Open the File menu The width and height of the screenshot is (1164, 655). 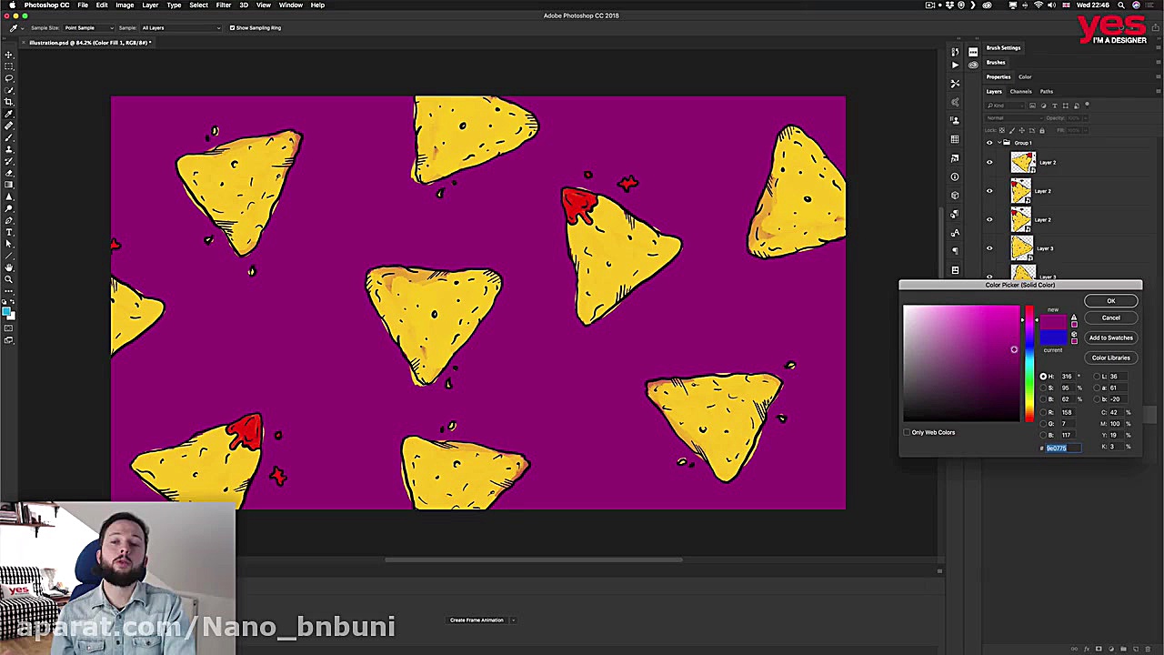83,5
